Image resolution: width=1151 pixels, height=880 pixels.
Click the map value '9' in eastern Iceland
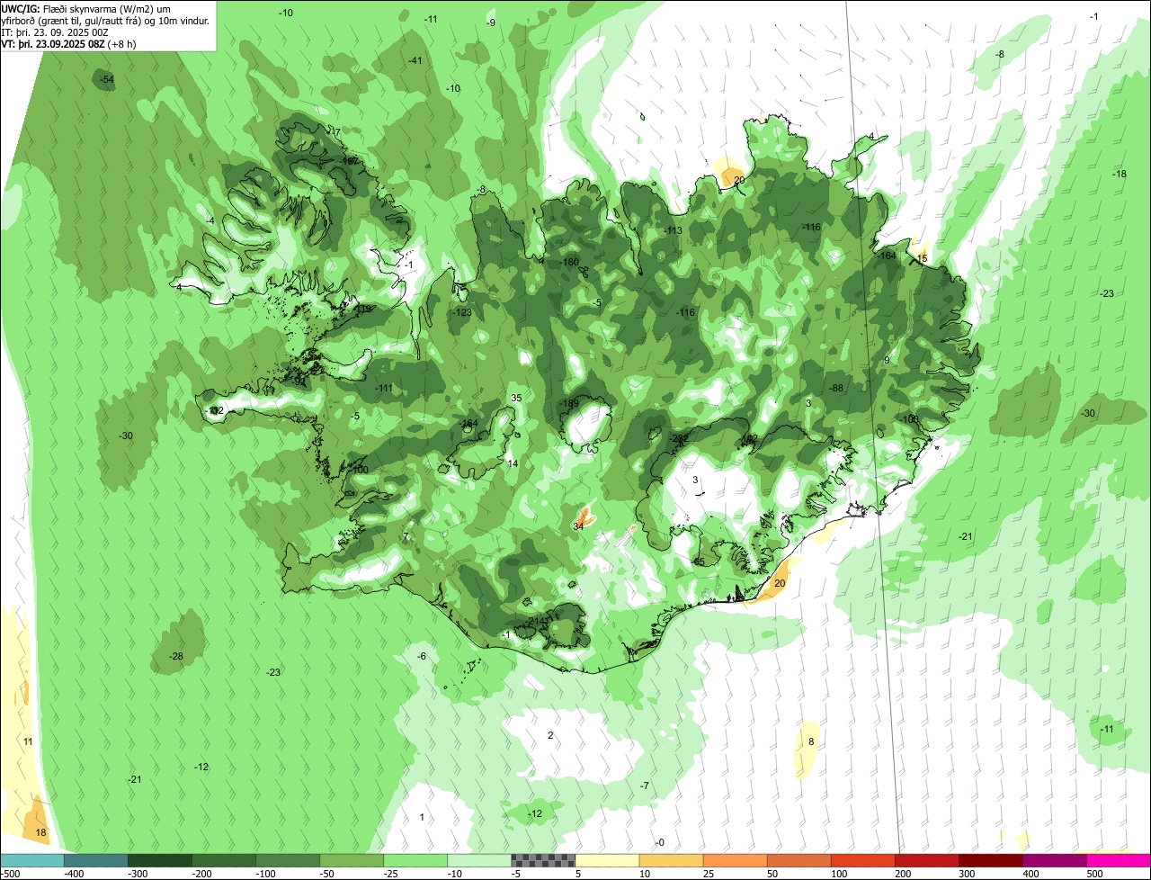[x=887, y=360]
